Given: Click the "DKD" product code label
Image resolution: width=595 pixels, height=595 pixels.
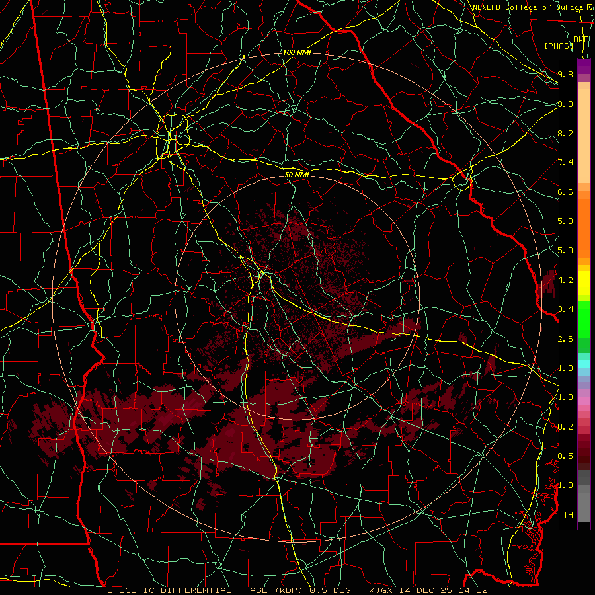Looking at the screenshot, I should pyautogui.click(x=581, y=40).
